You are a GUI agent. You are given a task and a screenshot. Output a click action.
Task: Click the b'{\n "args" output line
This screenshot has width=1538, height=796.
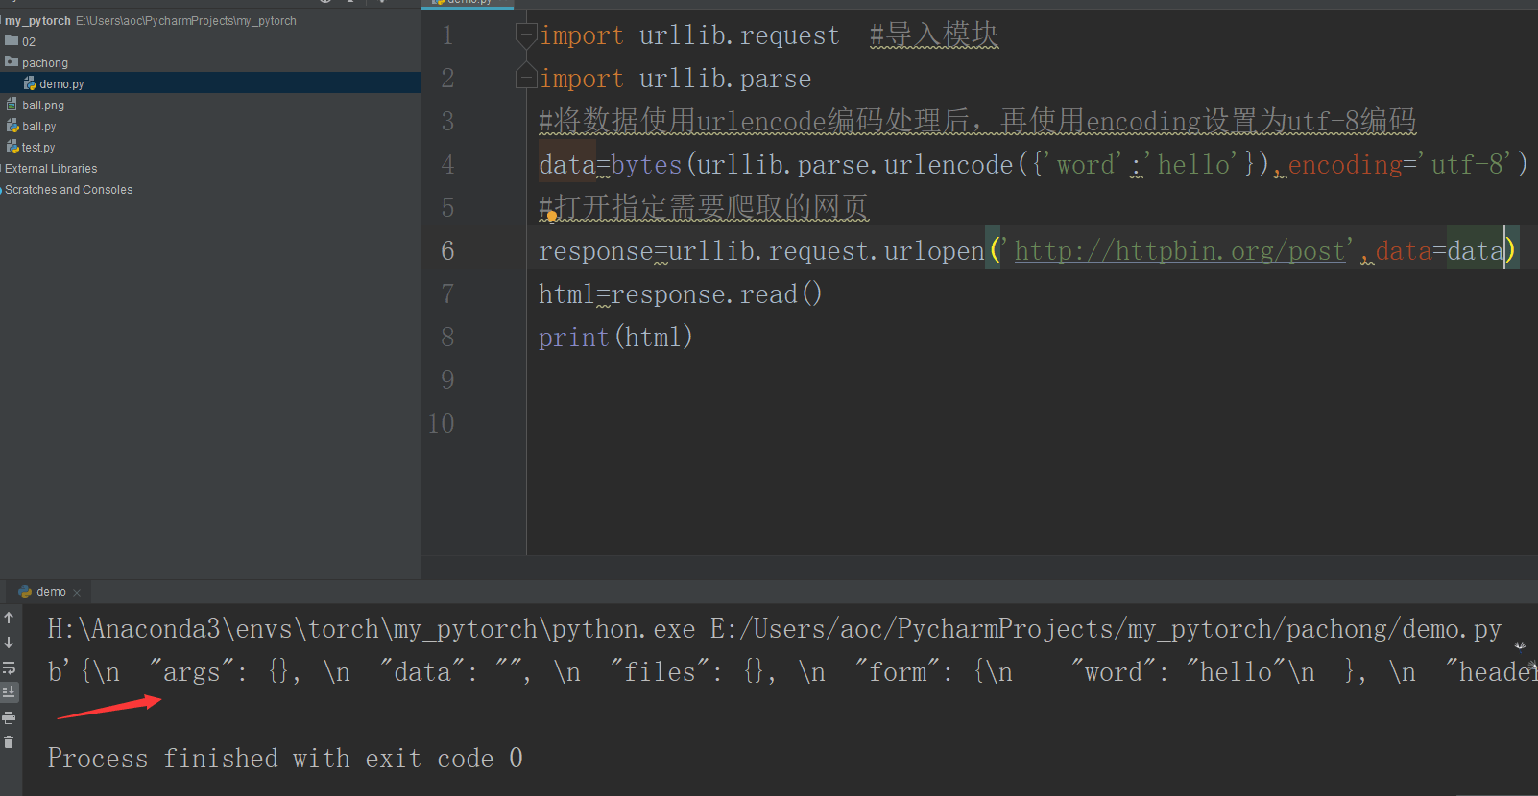click(792, 672)
